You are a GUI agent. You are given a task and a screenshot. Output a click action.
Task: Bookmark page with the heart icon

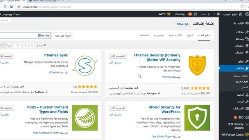tap(242, 7)
